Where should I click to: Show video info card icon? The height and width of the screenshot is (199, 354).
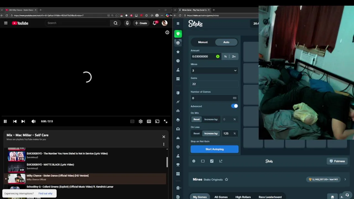pyautogui.click(x=167, y=32)
